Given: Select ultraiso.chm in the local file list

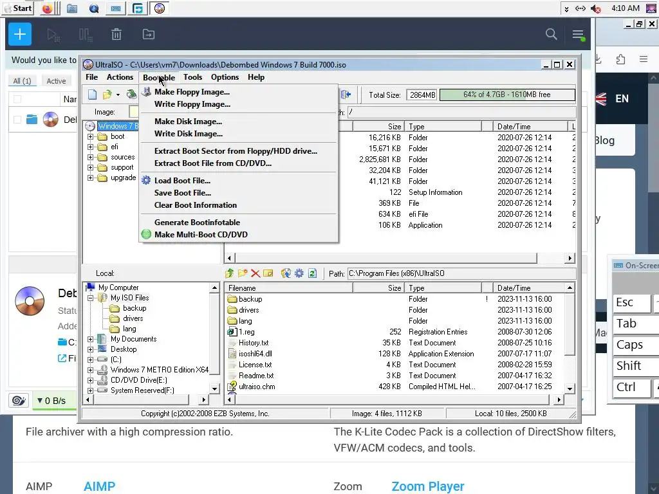Looking at the screenshot, I should coord(257,387).
